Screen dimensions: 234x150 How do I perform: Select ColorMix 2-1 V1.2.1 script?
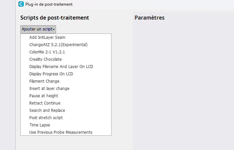(66, 52)
